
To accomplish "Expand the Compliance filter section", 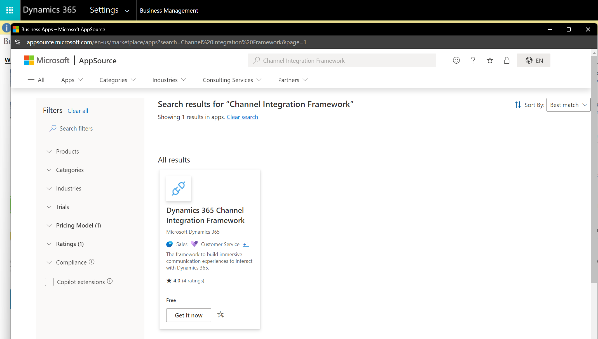I will [67, 262].
